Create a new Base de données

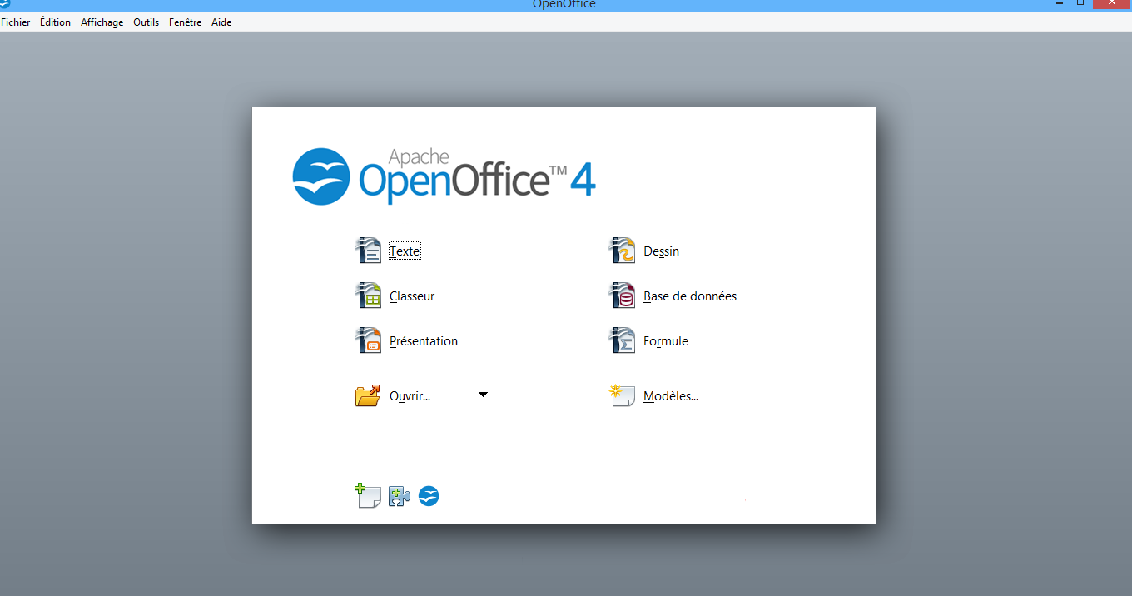(690, 296)
